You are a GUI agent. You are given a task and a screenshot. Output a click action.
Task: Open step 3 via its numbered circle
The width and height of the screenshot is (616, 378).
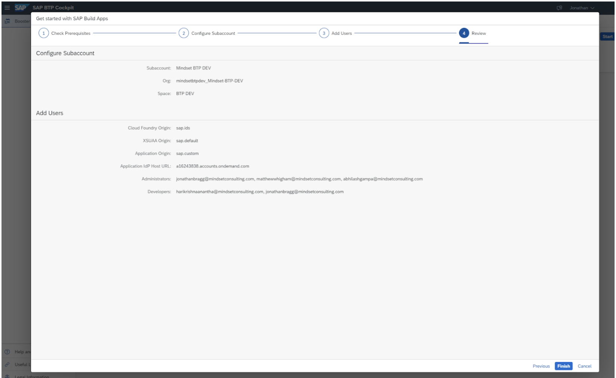point(324,33)
